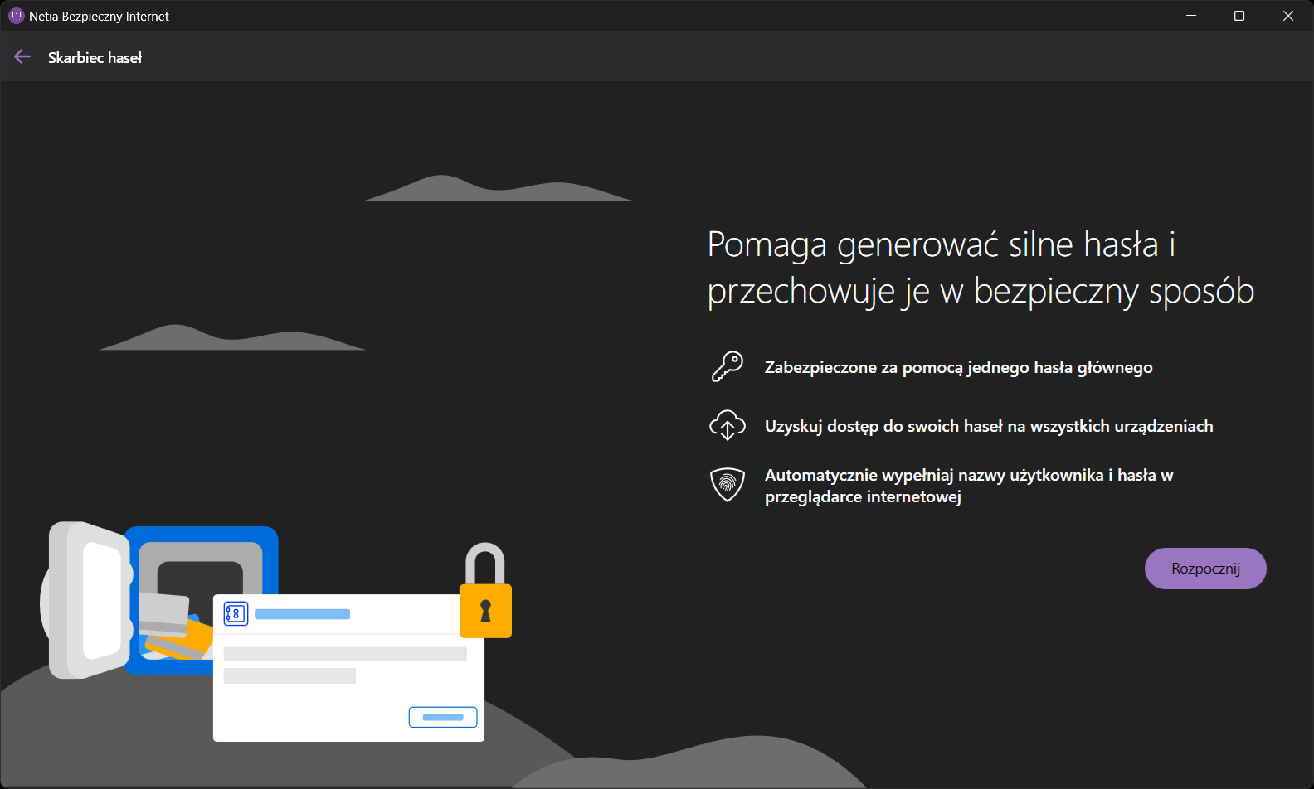Click the text about access on all devices
1314x789 pixels.
point(989,426)
